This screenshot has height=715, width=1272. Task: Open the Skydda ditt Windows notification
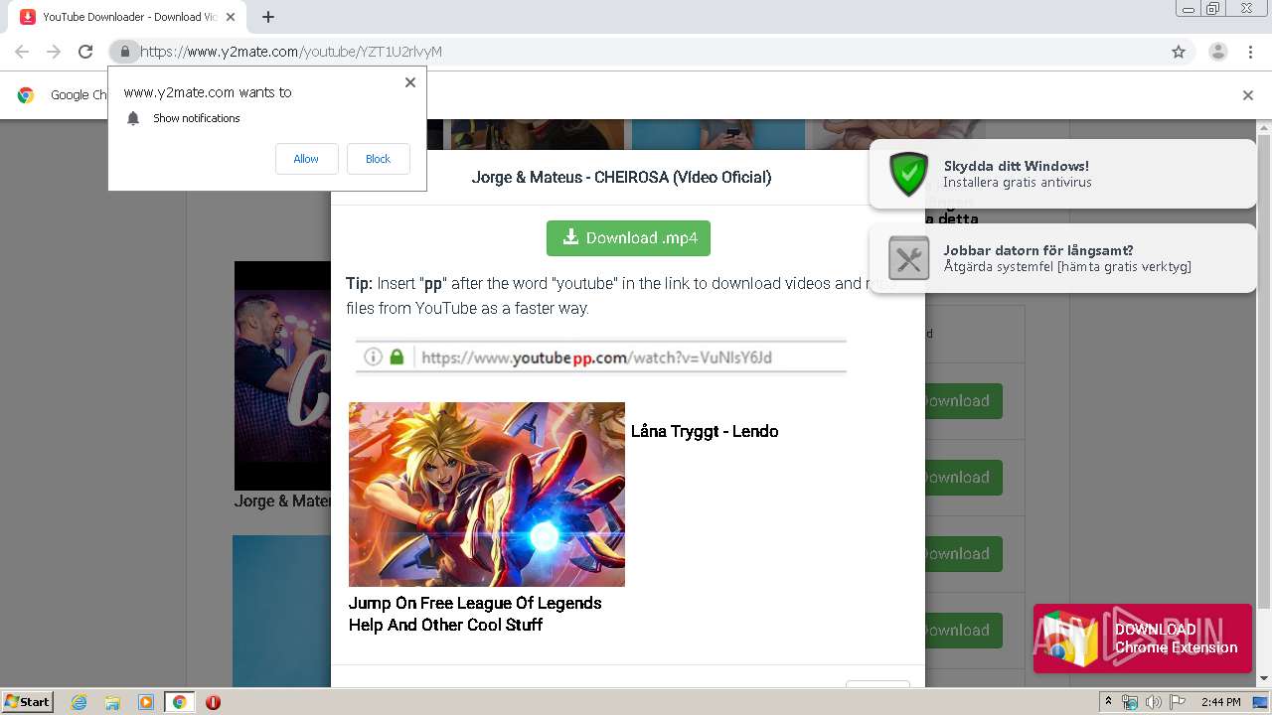[x=1062, y=174]
